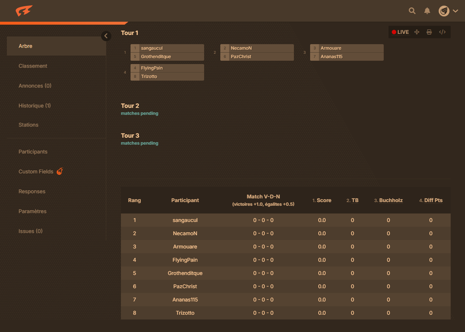Select Participants in the sidebar
This screenshot has width=465, height=332.
(x=33, y=152)
